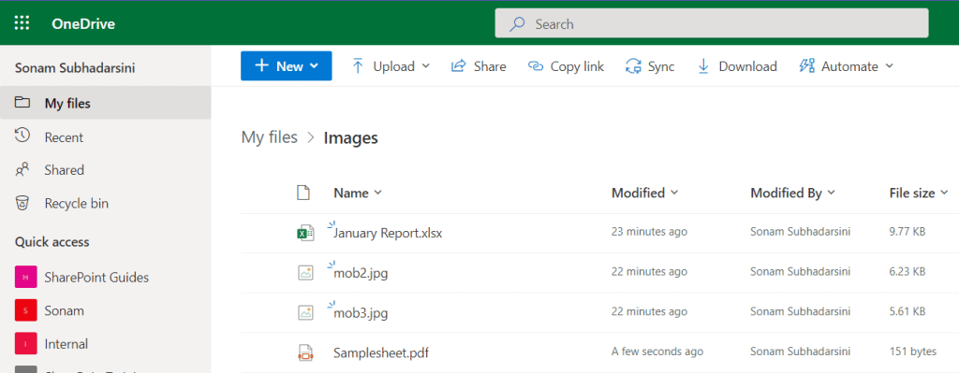The width and height of the screenshot is (959, 373).
Task: Click the image icon for mob3.jpg
Action: (305, 312)
